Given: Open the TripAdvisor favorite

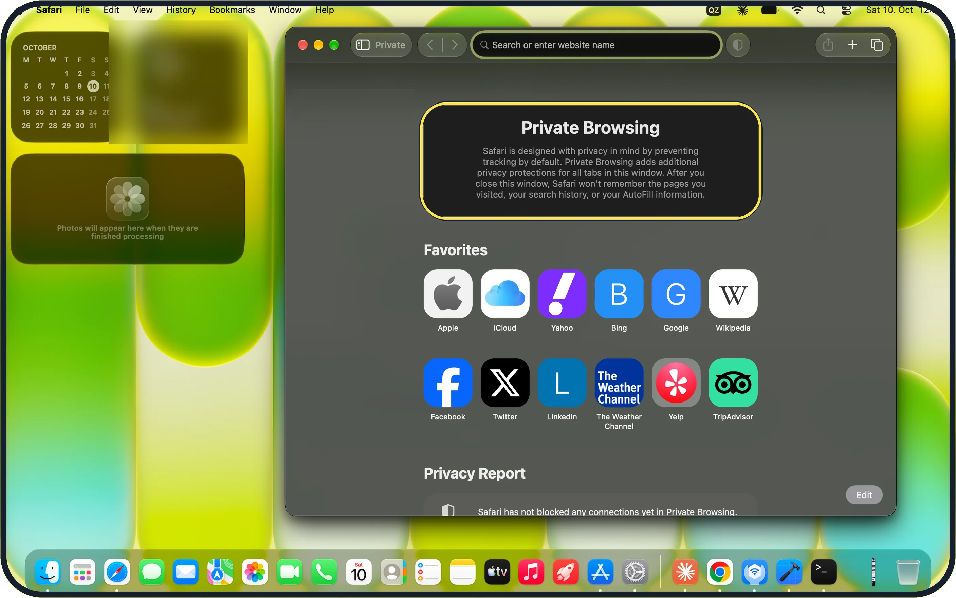Looking at the screenshot, I should pyautogui.click(x=733, y=383).
